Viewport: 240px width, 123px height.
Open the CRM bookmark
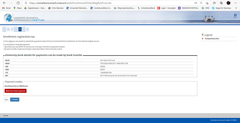pos(206,8)
